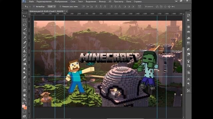Click first align edges icon in options bar

[x=84, y=7]
